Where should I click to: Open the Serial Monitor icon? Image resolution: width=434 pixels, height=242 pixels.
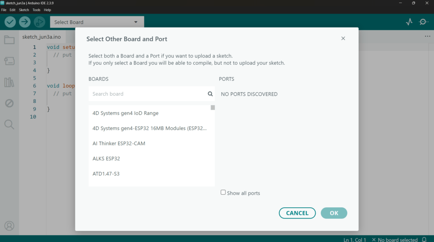(423, 22)
